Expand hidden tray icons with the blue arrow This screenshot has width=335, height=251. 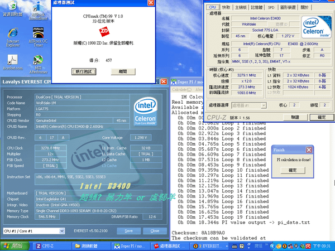click(x=272, y=246)
